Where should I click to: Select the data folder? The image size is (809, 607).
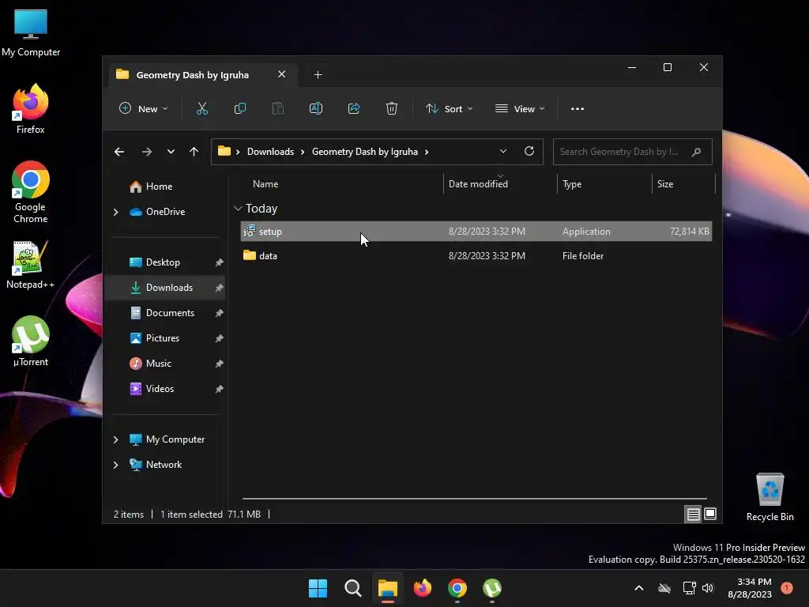476,255
